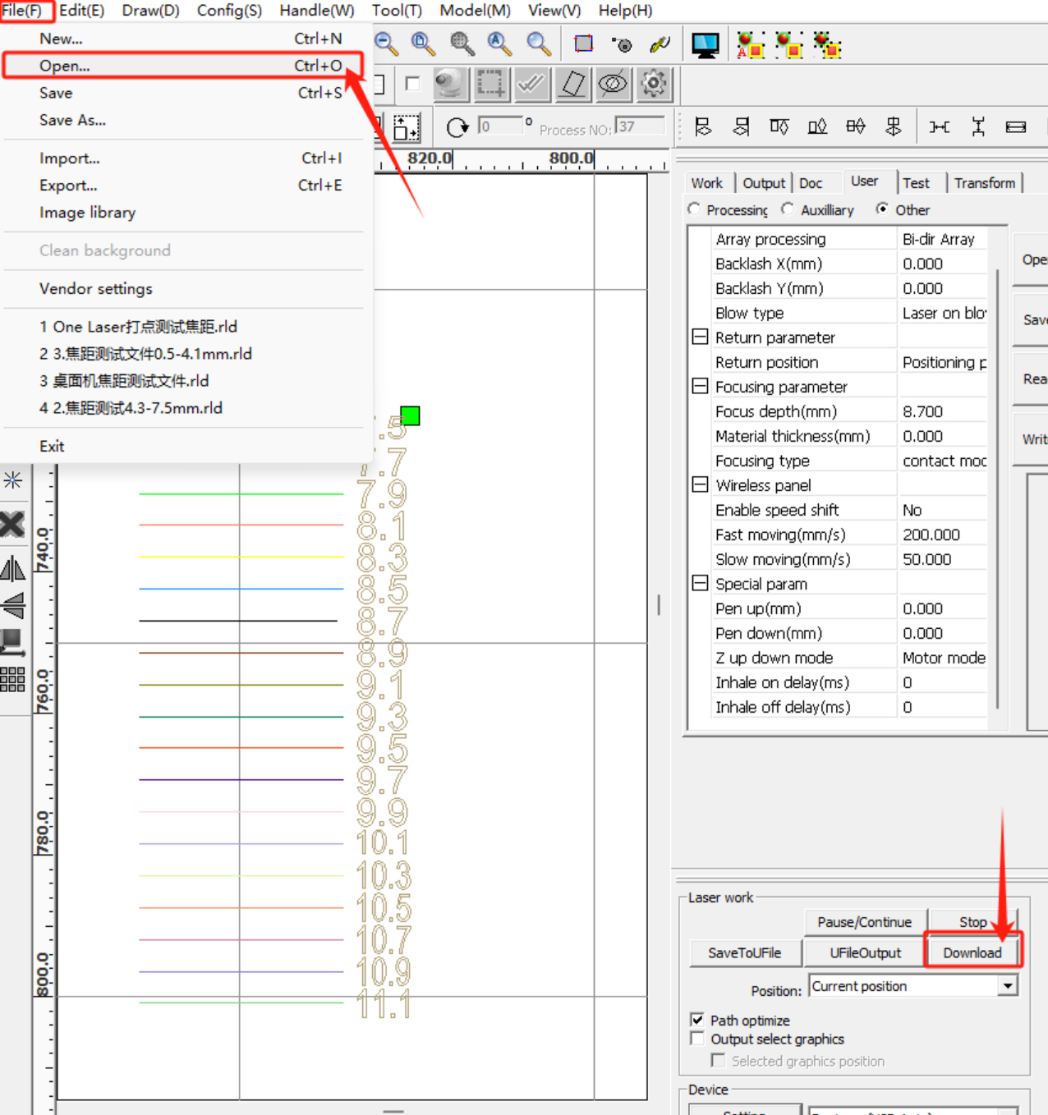Image resolution: width=1048 pixels, height=1115 pixels.
Task: Open the Position dropdown arrow
Action: 1008,986
